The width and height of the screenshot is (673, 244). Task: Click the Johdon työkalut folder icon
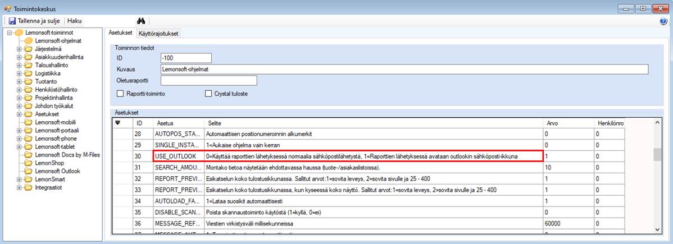tap(28, 106)
